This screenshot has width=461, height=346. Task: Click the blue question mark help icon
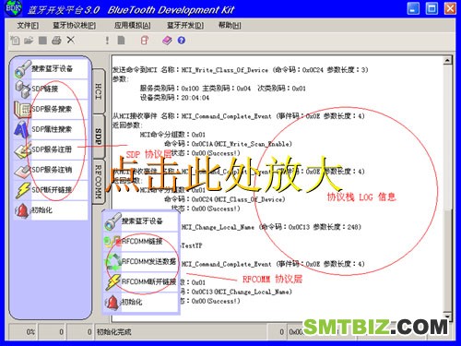click(x=182, y=41)
